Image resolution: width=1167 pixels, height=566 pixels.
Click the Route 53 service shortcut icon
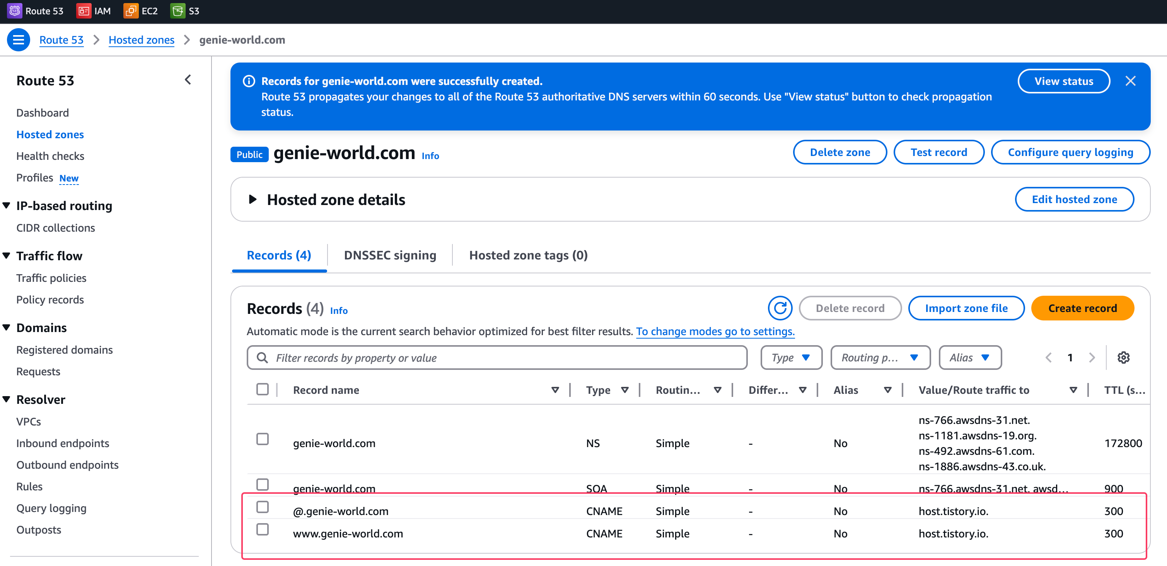pyautogui.click(x=14, y=11)
